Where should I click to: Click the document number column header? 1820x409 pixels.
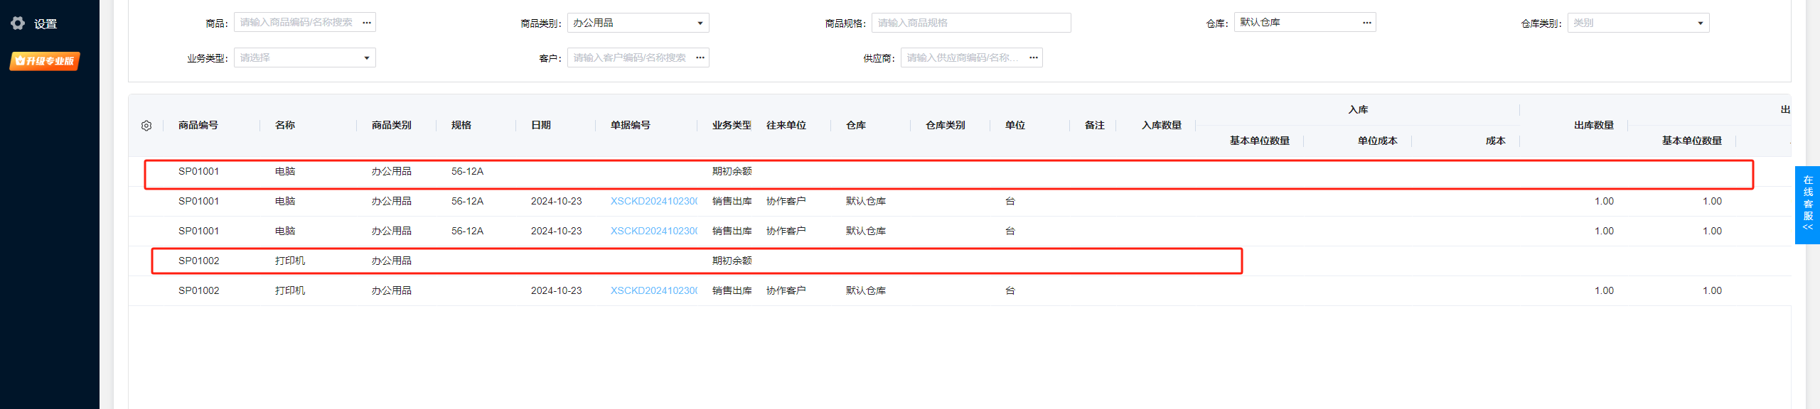[x=631, y=126]
